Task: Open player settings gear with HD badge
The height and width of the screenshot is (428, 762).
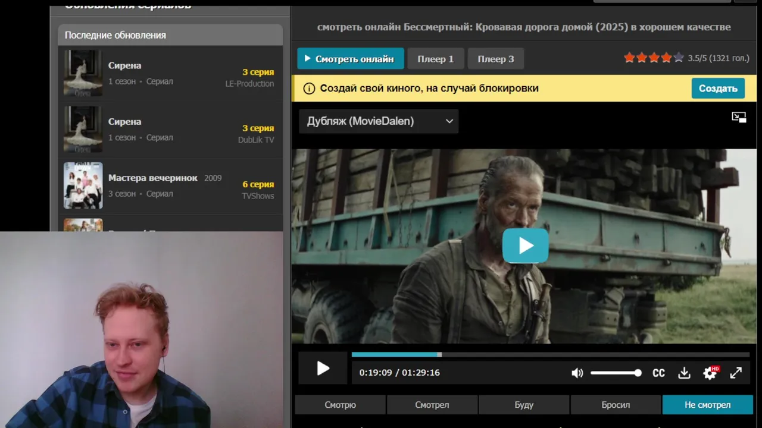Action: click(710, 373)
